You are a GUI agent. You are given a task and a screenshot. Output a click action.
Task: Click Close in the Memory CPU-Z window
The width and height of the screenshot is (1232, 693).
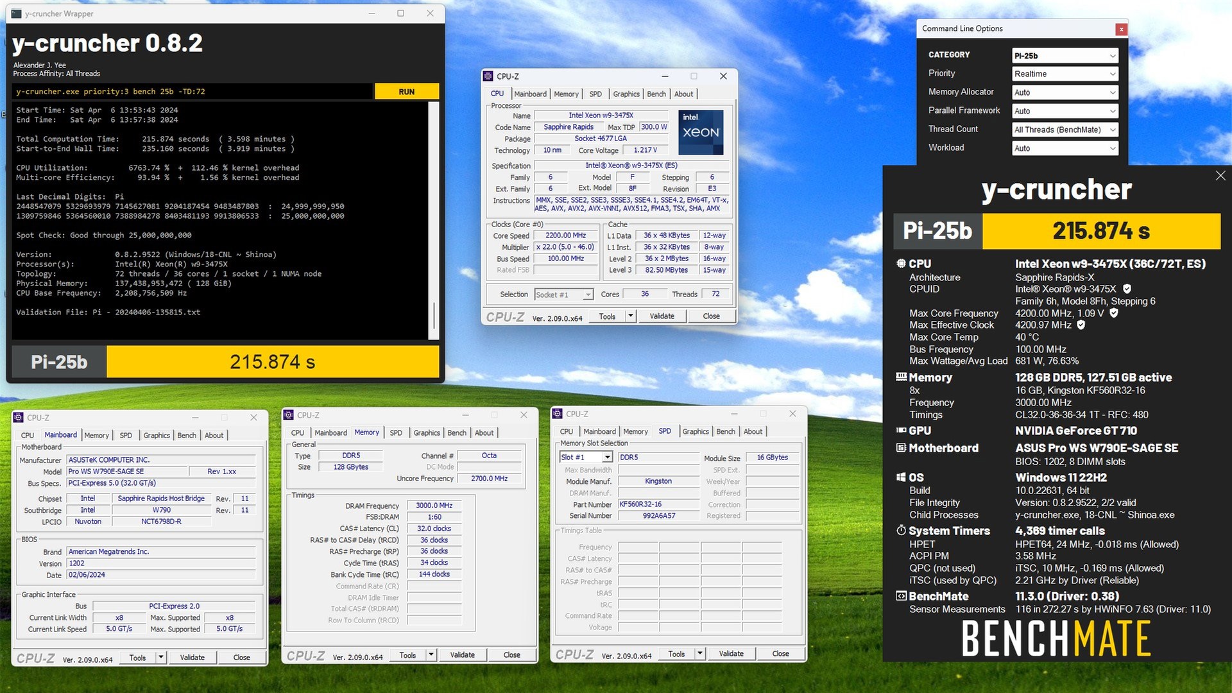tap(511, 654)
